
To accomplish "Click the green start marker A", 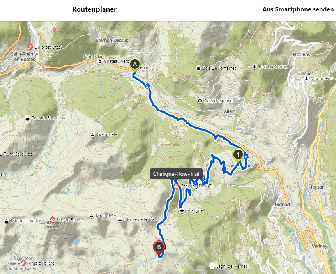I will 135,64.
